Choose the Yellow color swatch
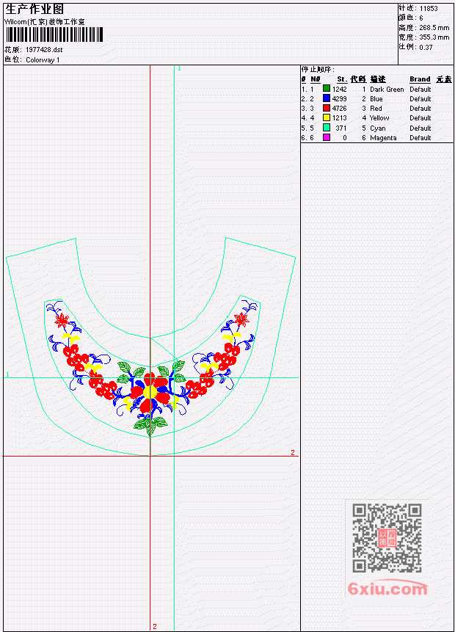The width and height of the screenshot is (455, 632). pyautogui.click(x=327, y=117)
